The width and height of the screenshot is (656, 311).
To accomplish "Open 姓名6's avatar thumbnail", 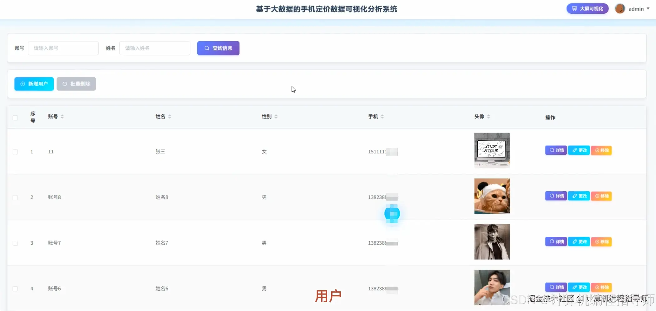I will [492, 287].
